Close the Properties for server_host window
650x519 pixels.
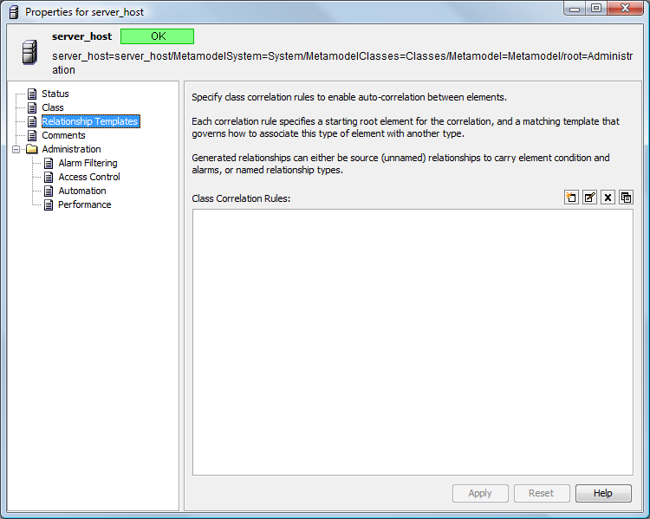pos(625,9)
